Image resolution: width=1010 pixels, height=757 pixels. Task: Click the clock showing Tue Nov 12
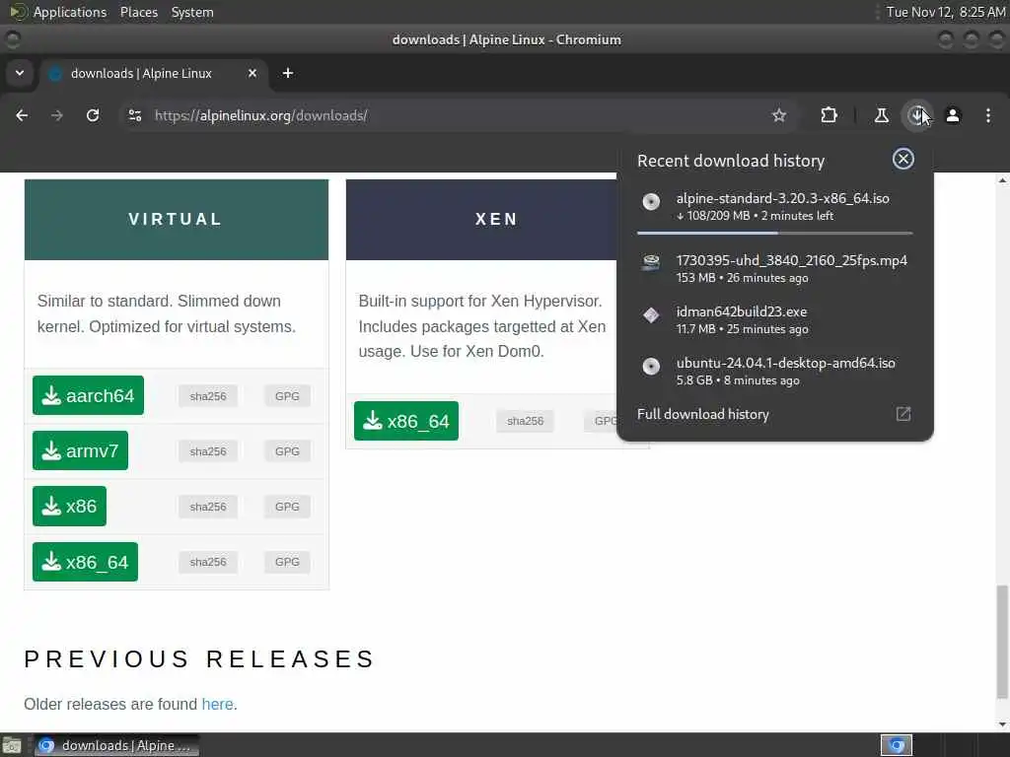(x=946, y=12)
